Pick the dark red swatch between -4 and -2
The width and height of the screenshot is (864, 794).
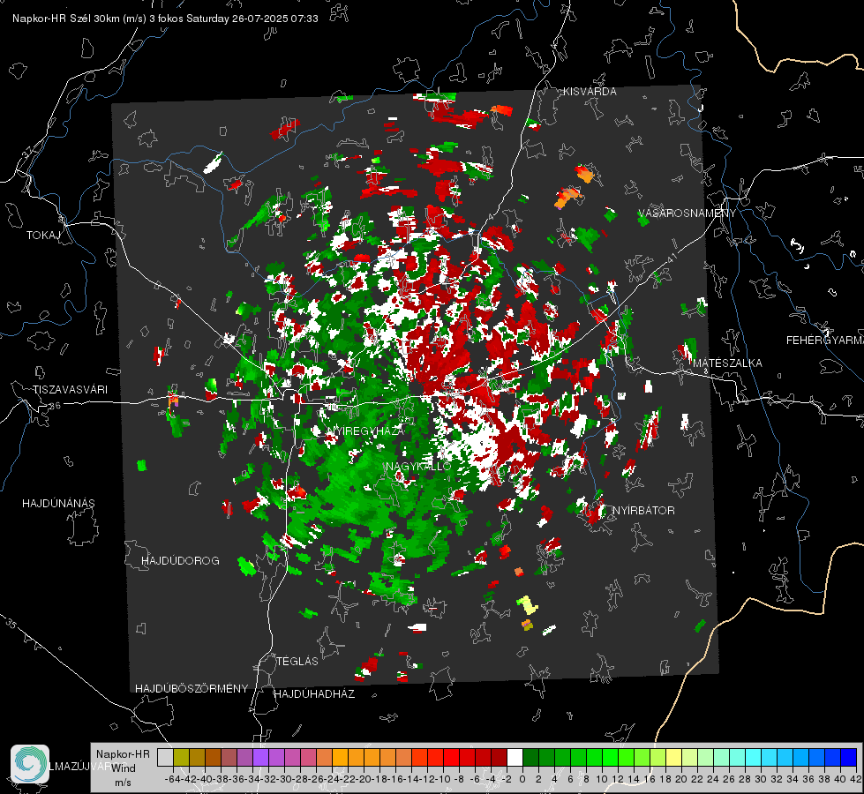[499, 757]
